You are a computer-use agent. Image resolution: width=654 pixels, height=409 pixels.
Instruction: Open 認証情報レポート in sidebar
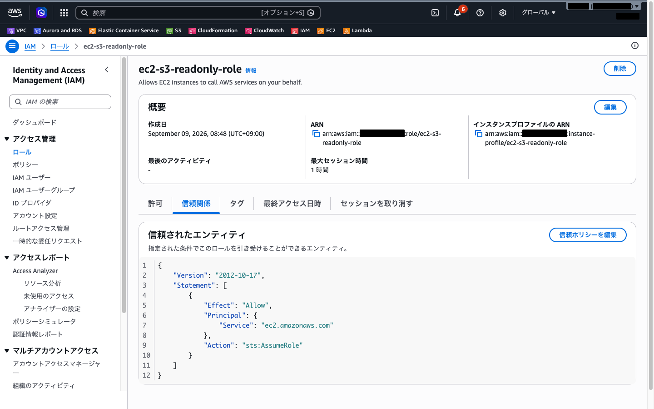(38, 334)
